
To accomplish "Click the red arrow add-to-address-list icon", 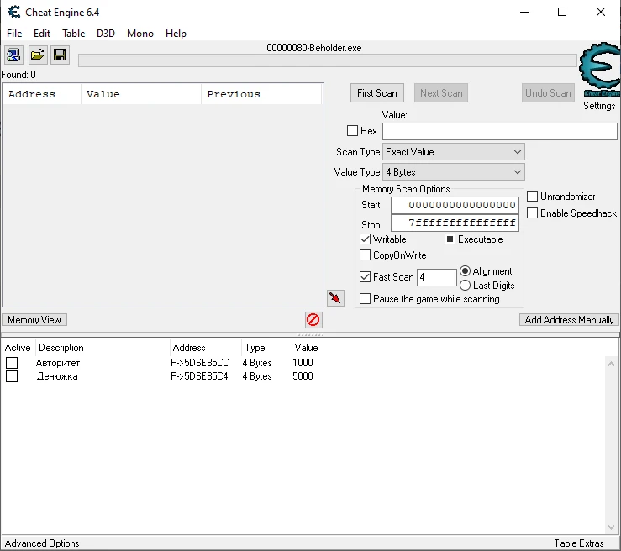I will 335,298.
